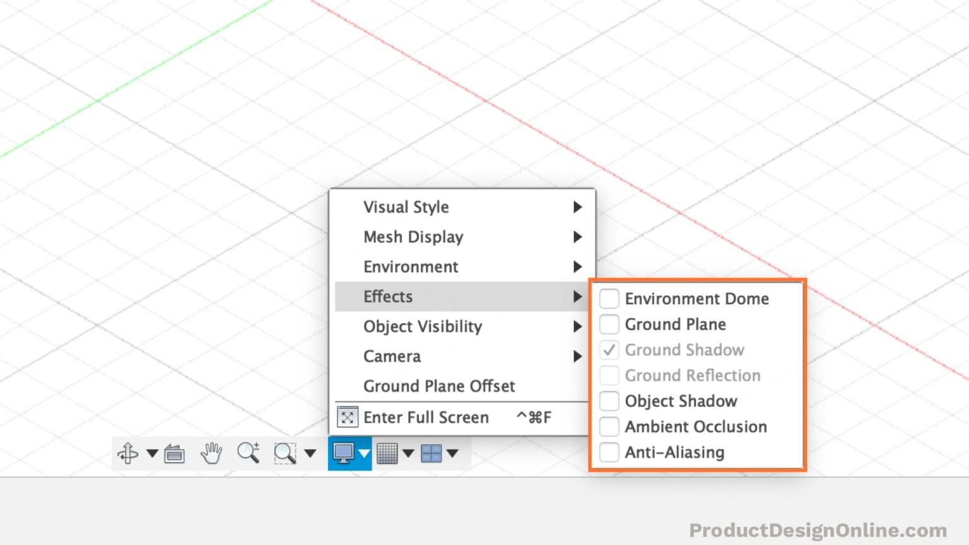The image size is (969, 545).
Task: Turn on Object Shadow checkbox
Action: (609, 401)
